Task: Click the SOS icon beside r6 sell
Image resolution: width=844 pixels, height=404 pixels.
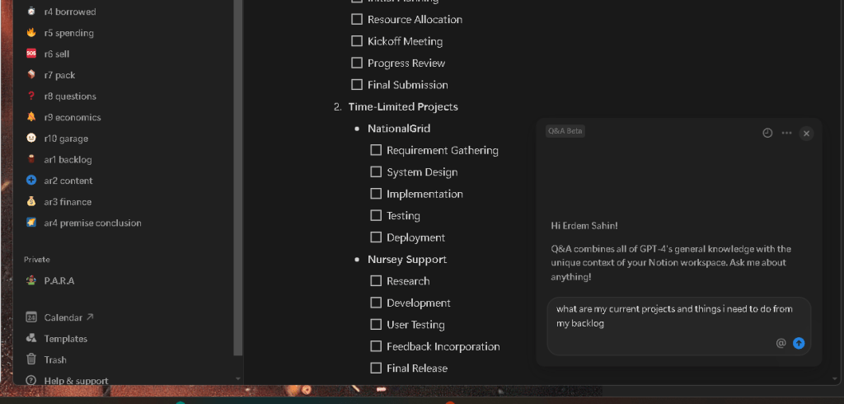Action: (31, 54)
